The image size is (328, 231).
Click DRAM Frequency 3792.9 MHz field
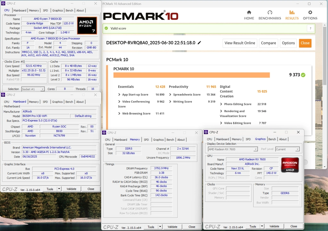[x=161, y=168]
